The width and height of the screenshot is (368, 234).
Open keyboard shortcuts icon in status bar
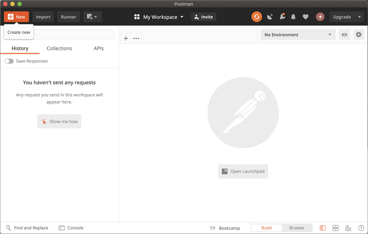click(348, 228)
